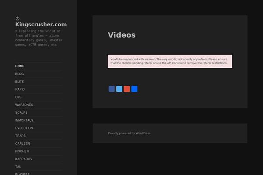Open the TRAPS menu item
Viewport: 263px width, 175px height.
coord(21,136)
